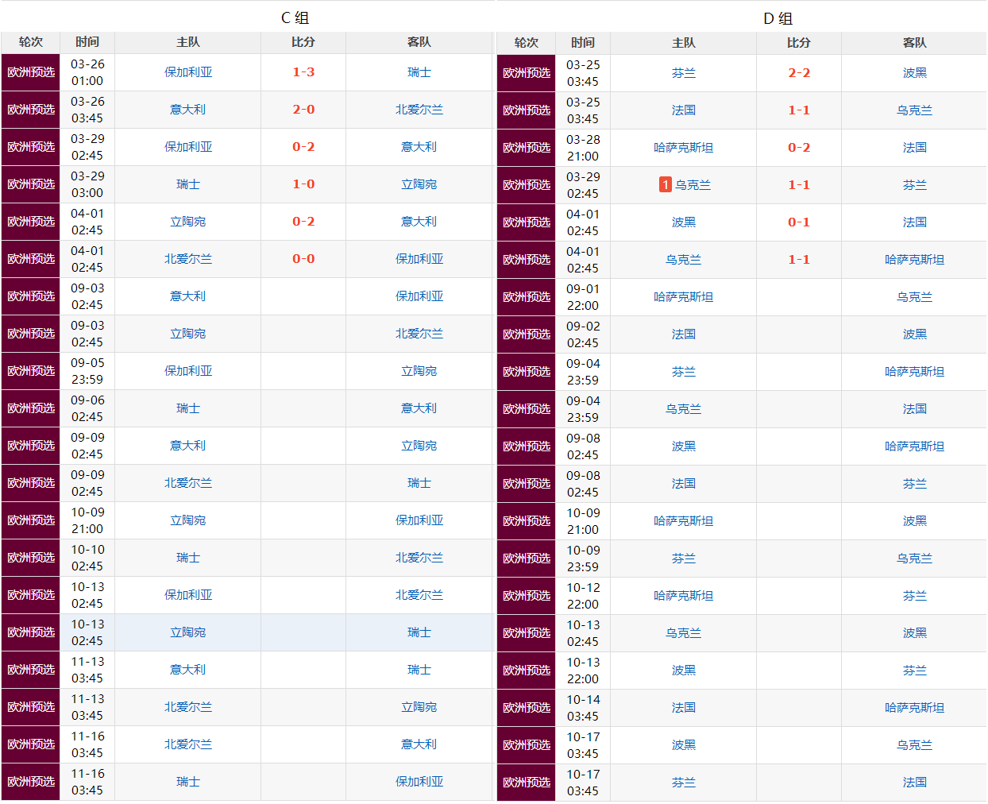Image resolution: width=988 pixels, height=804 pixels.
Task: Click 意大利 home team in 09-03 match
Action: [188, 296]
